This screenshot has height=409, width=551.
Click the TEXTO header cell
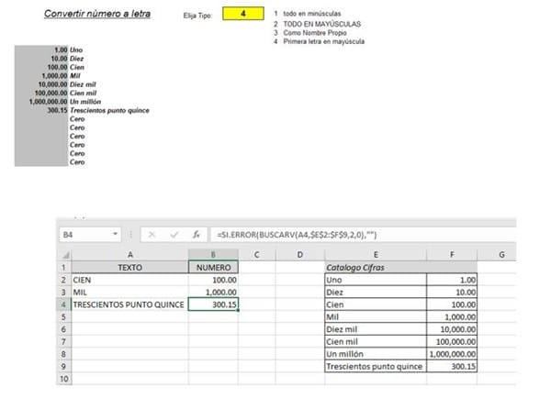point(130,267)
